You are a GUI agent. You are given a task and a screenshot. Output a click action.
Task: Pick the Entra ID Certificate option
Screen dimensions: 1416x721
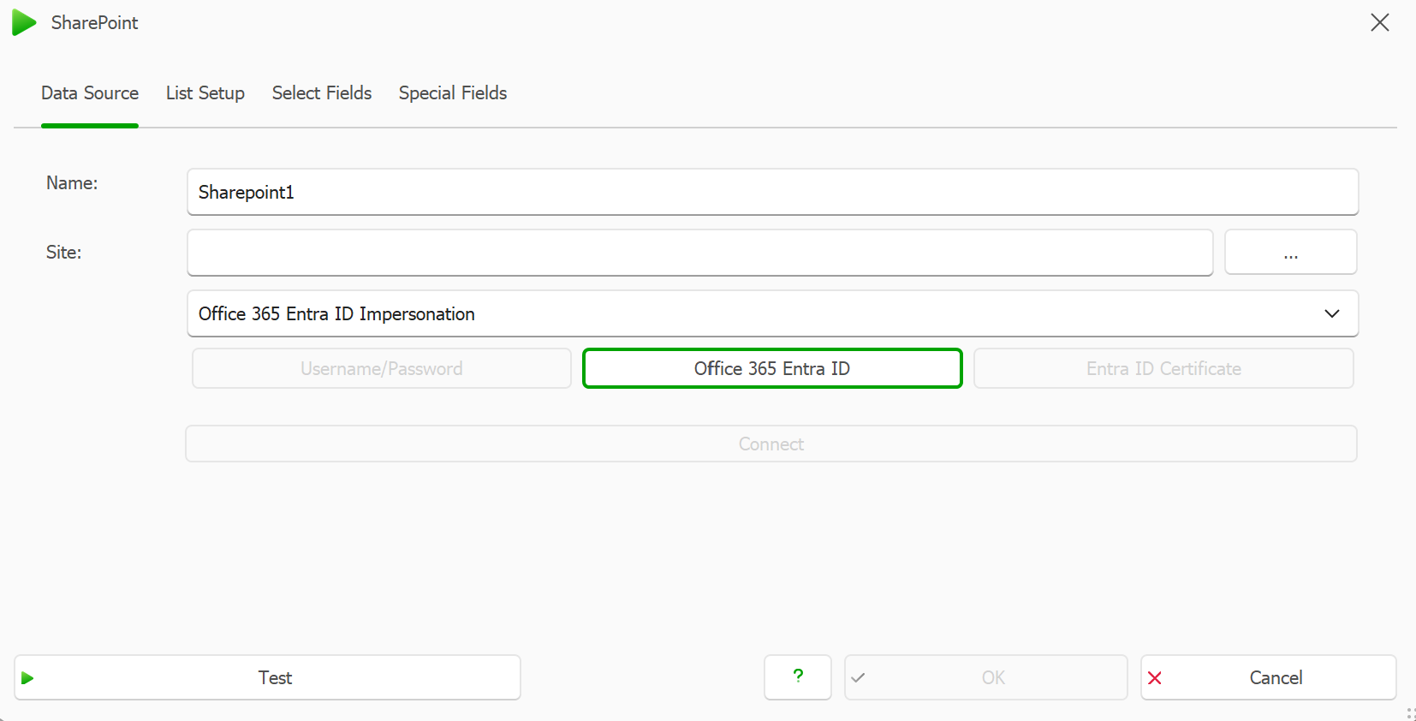pyautogui.click(x=1163, y=368)
